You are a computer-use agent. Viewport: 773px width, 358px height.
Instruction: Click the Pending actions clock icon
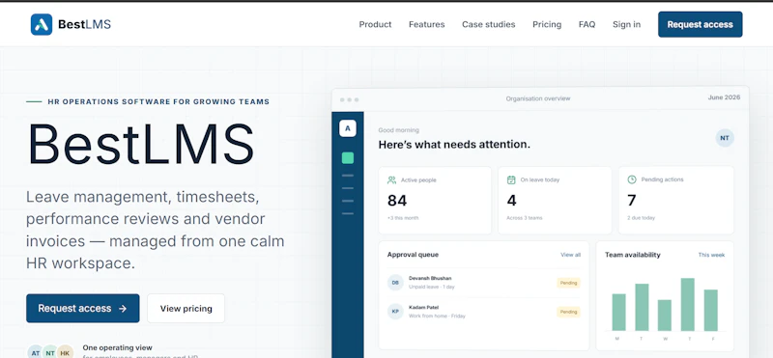[x=632, y=179]
